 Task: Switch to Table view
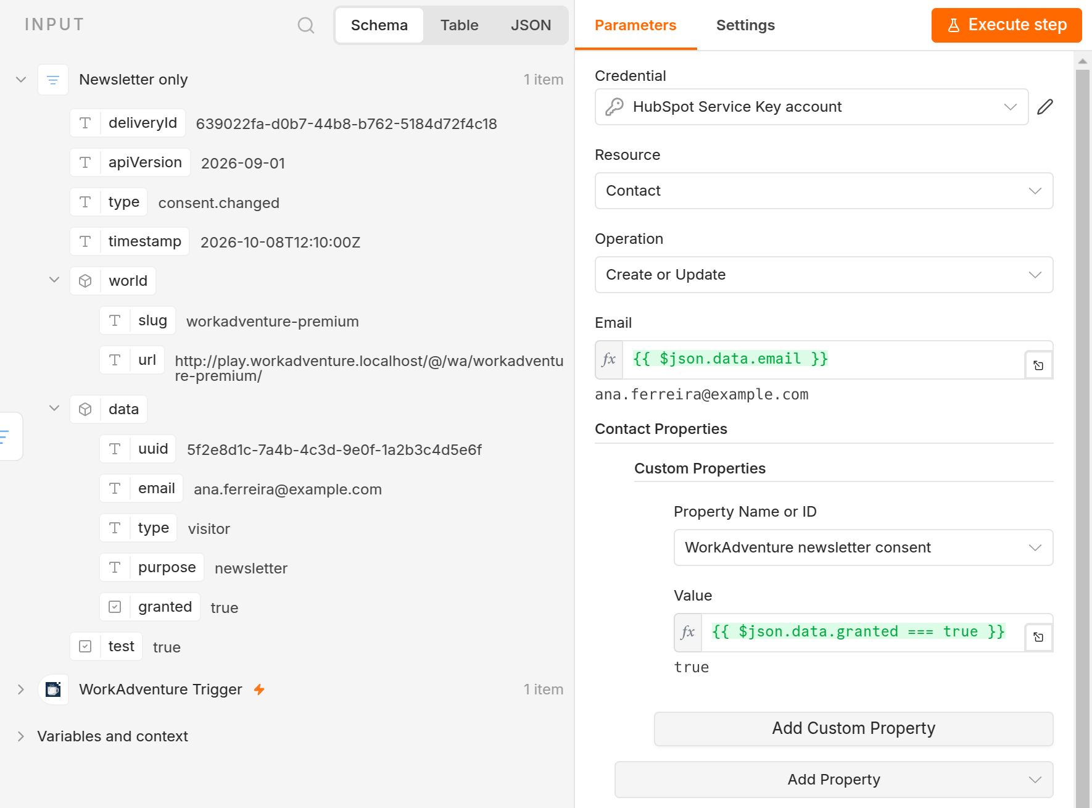pyautogui.click(x=460, y=25)
